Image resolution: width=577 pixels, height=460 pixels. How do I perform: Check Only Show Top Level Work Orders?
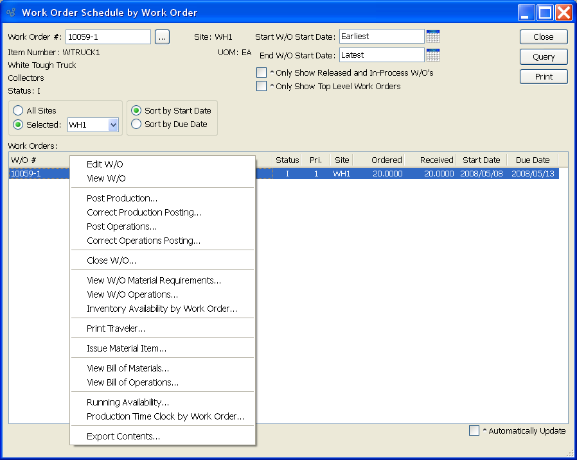[262, 86]
